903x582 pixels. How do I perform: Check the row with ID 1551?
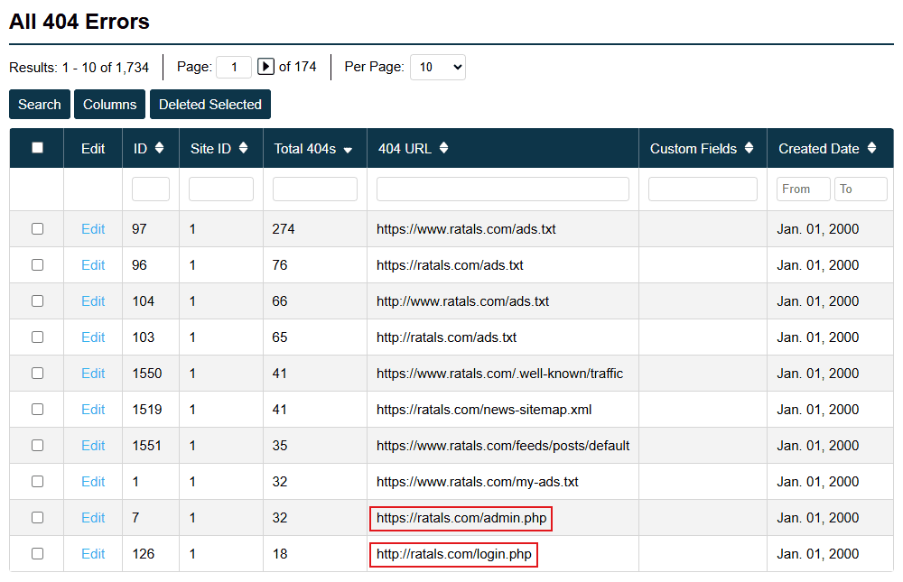(x=37, y=446)
